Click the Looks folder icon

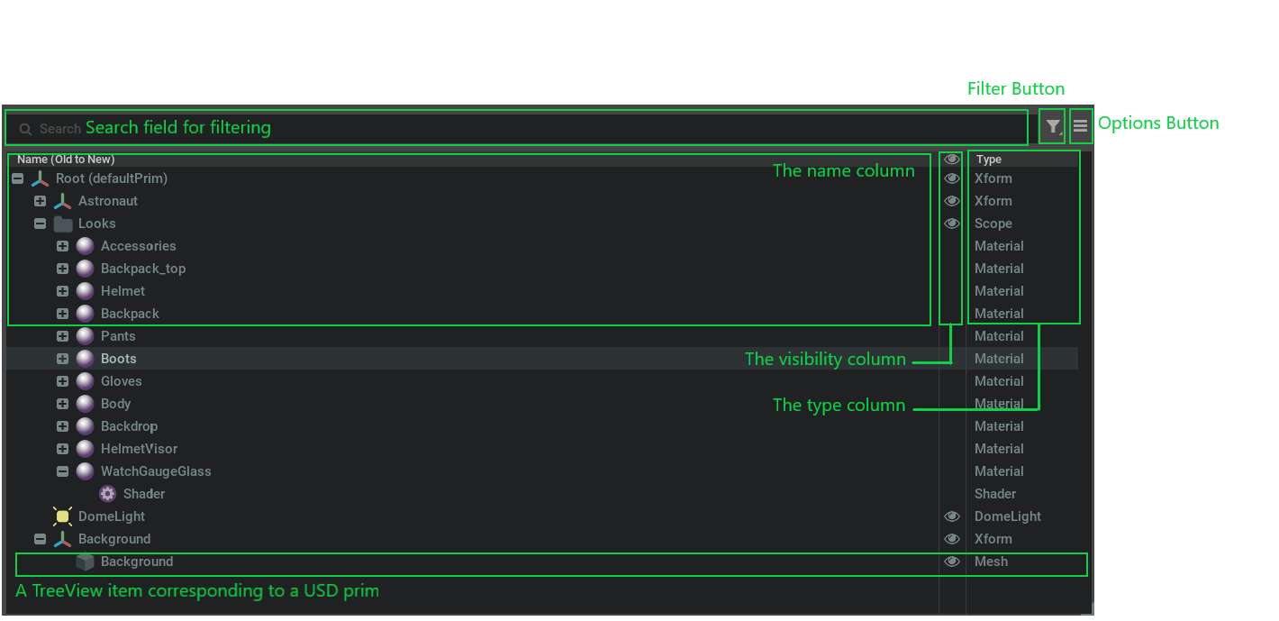pos(62,224)
